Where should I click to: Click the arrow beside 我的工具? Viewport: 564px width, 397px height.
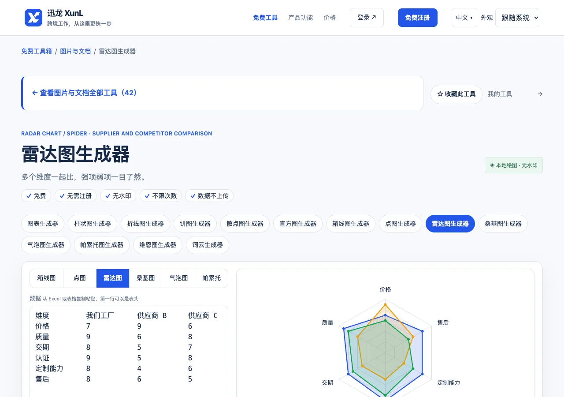click(x=540, y=94)
